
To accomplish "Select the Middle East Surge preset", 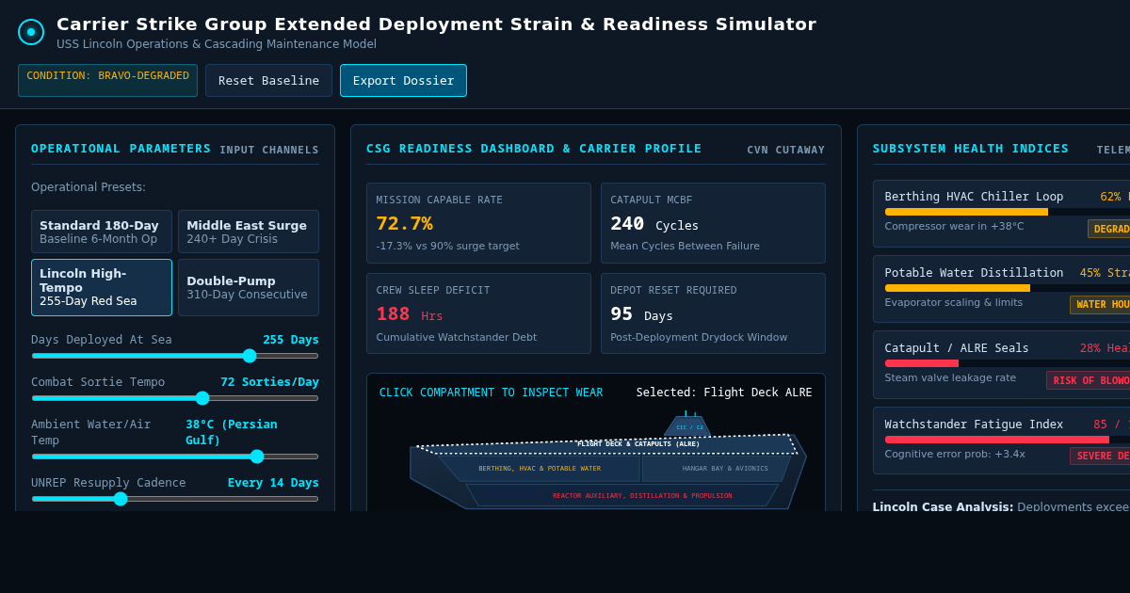I will 249,232.
